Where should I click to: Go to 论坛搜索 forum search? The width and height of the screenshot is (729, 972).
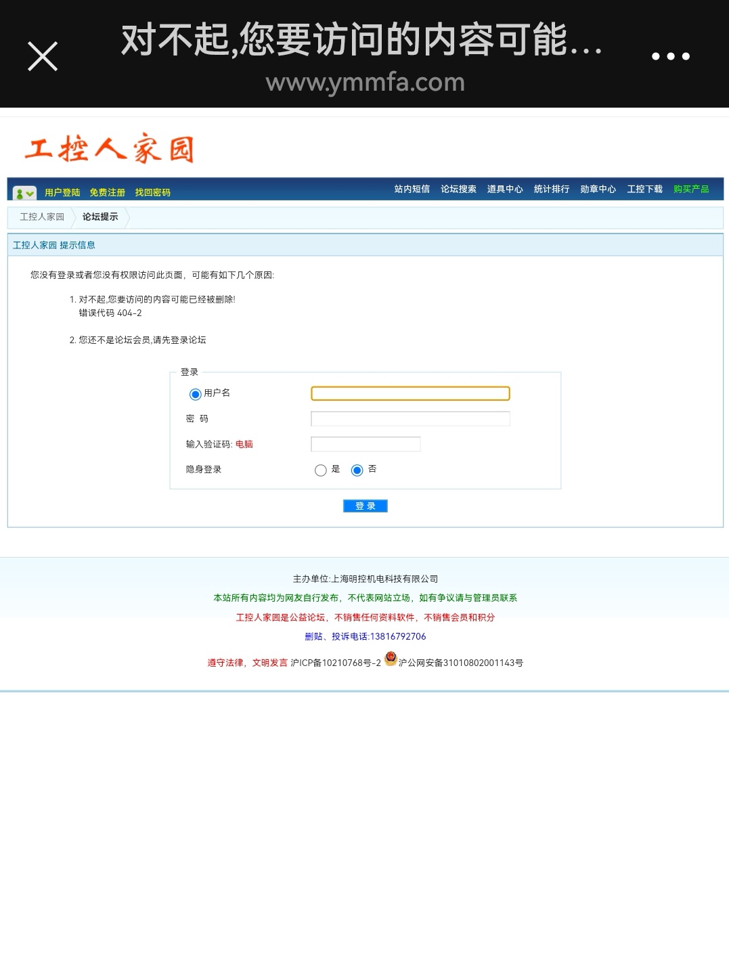click(458, 190)
